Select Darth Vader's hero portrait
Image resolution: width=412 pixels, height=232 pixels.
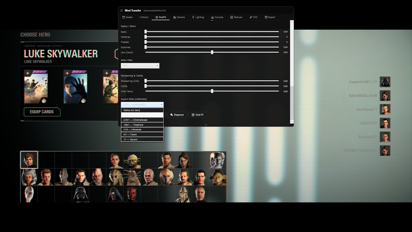click(x=81, y=194)
